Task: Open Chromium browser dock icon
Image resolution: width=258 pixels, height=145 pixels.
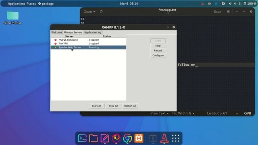Action: 127,138
